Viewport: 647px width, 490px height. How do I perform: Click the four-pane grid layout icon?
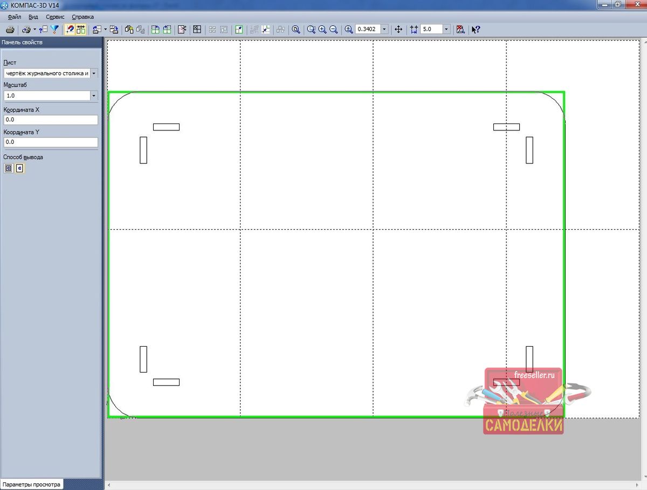click(197, 30)
